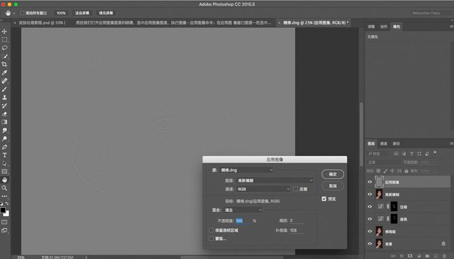The image size is (454, 259).
Task: Switch to the 通道 panel tab
Action: tap(384, 144)
